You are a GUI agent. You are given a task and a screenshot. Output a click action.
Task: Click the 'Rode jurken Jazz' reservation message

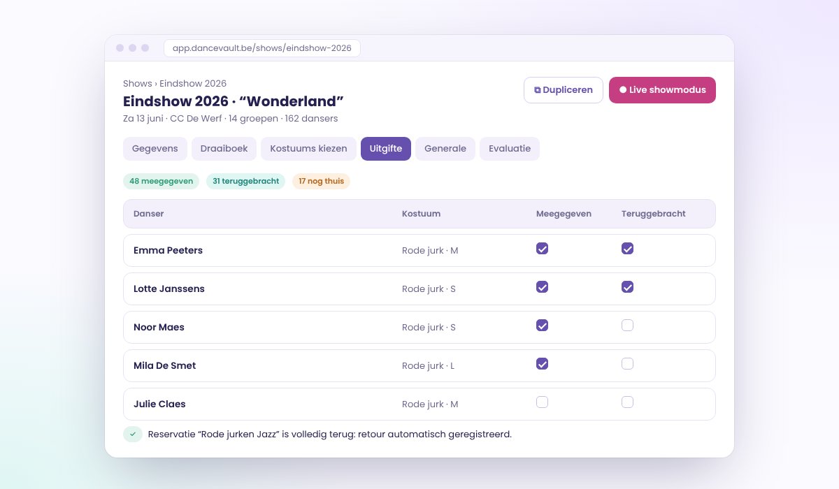tap(330, 435)
